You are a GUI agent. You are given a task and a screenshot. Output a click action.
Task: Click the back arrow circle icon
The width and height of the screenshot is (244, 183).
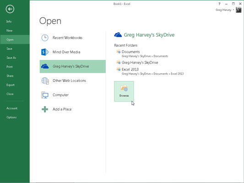tap(10, 9)
